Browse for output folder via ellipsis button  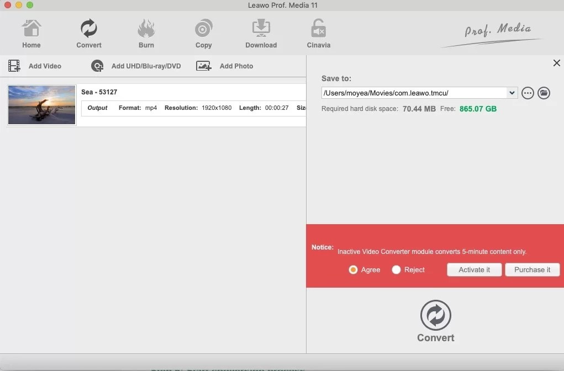point(528,93)
